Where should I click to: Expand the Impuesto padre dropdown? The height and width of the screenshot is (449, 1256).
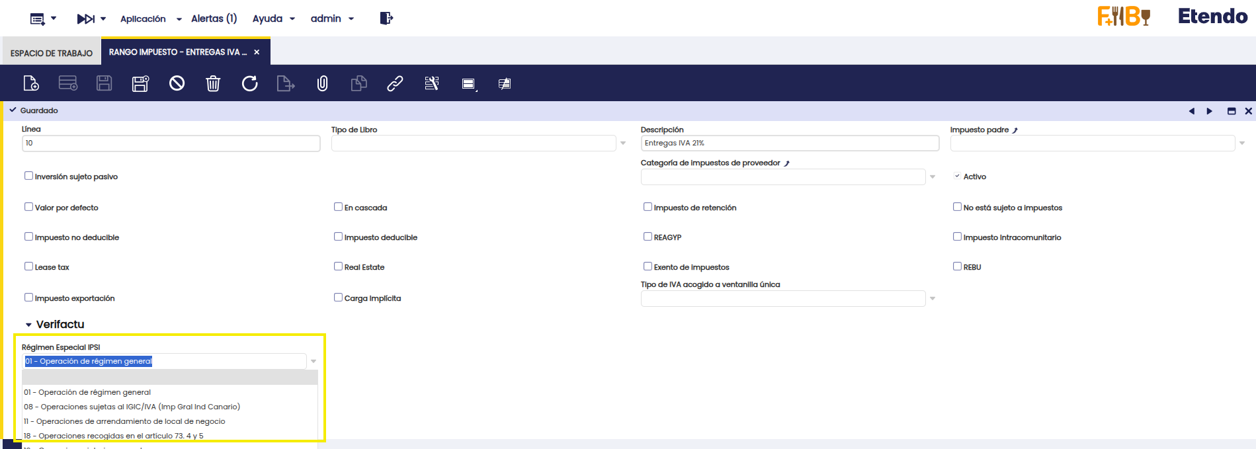(1241, 143)
